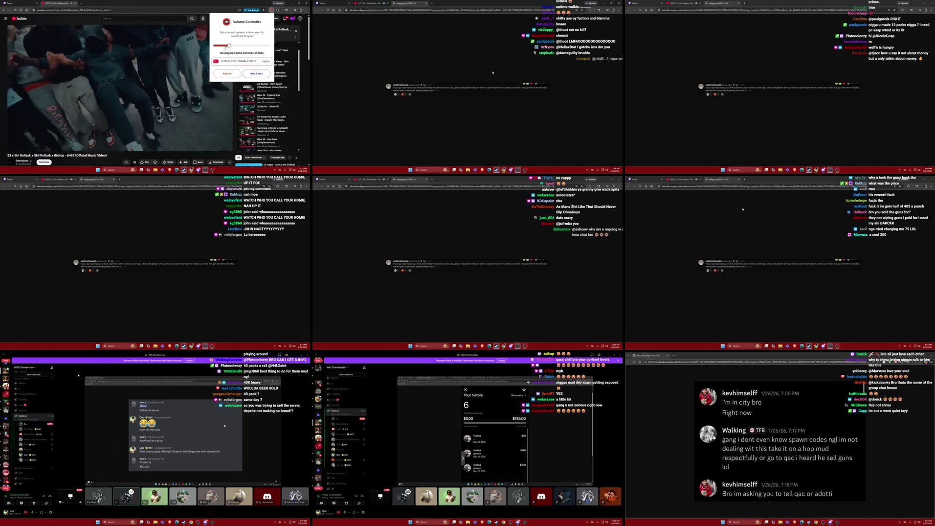Click the Discord icon in the Windows taskbar
The width and height of the screenshot is (935, 526).
(x=205, y=522)
